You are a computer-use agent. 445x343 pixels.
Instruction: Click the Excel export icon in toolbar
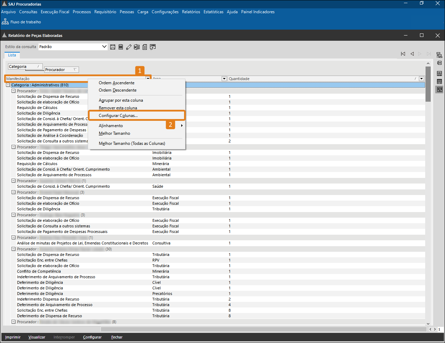(137, 47)
